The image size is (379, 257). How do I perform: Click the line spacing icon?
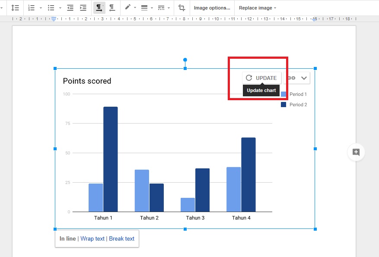coord(15,7)
